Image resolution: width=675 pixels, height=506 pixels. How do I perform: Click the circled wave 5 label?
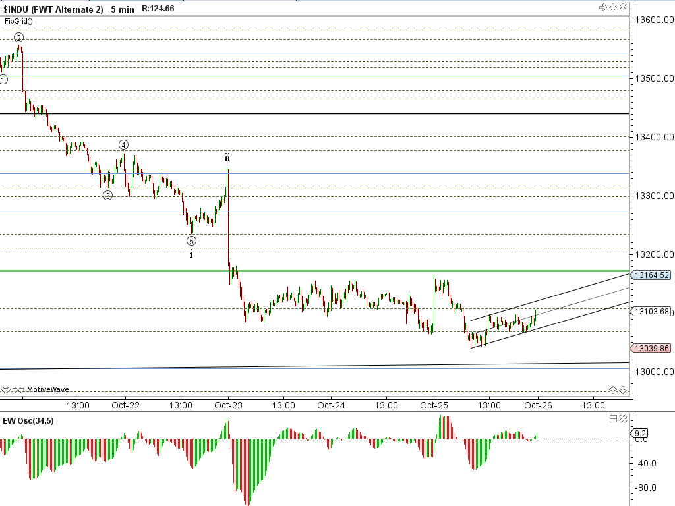[191, 241]
